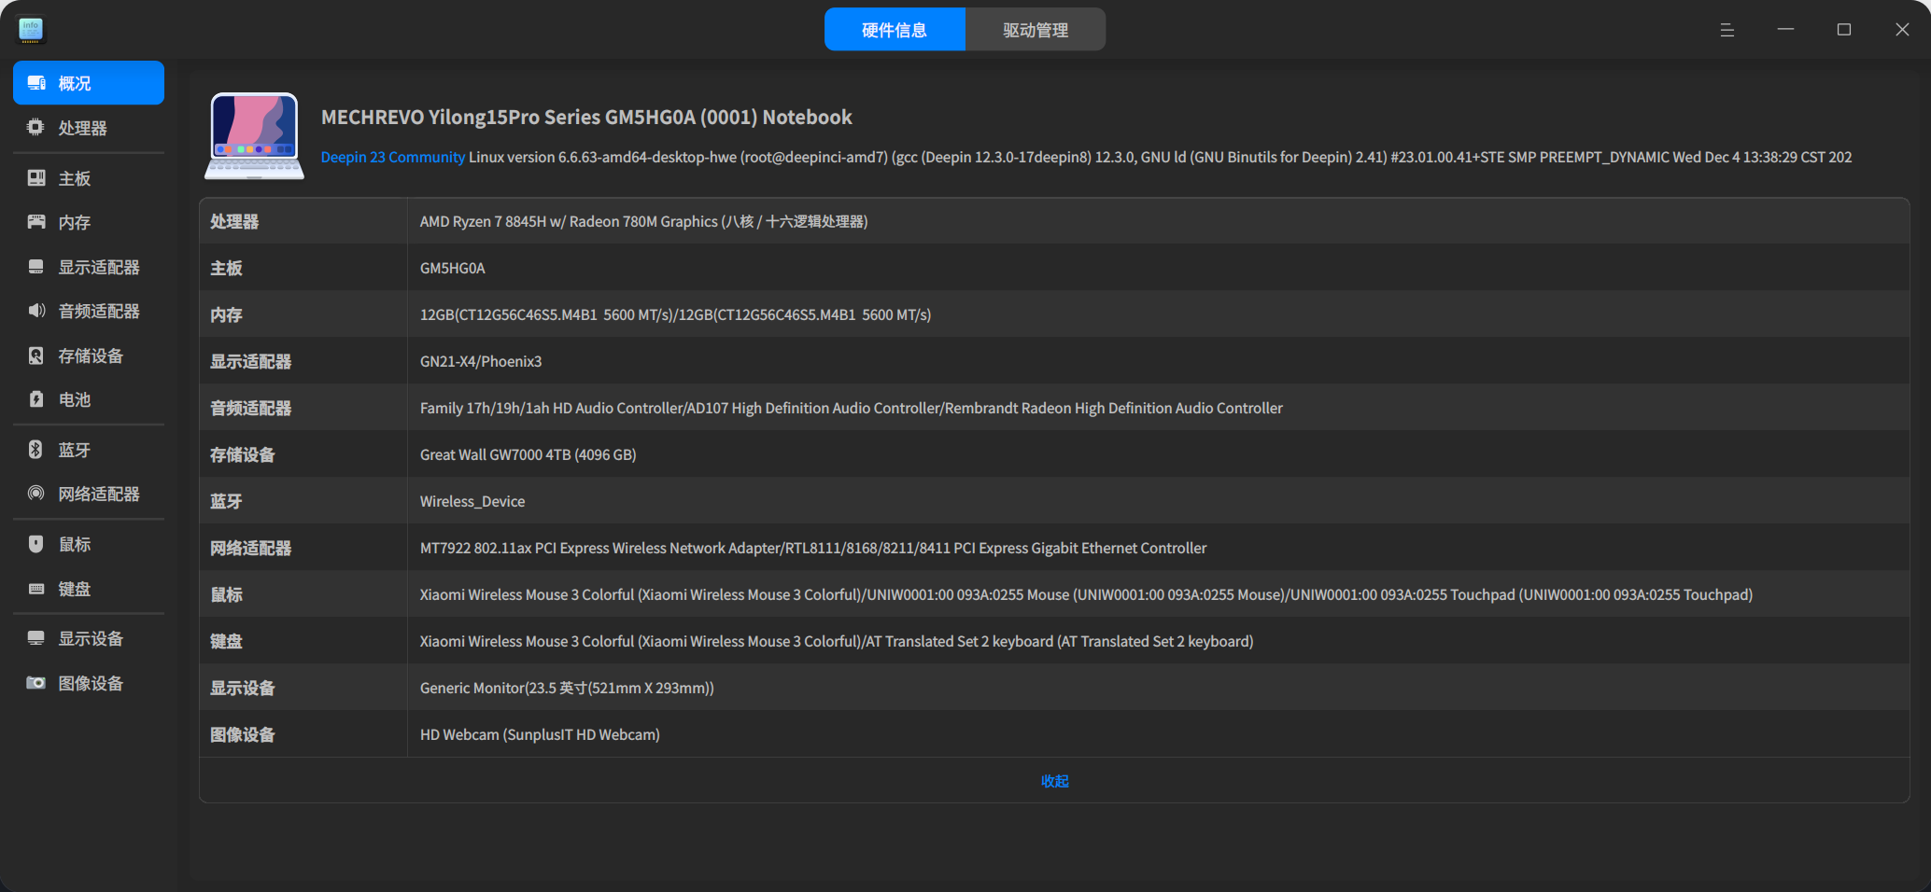Click the AT Translated Set 2 keyboard value

point(837,641)
